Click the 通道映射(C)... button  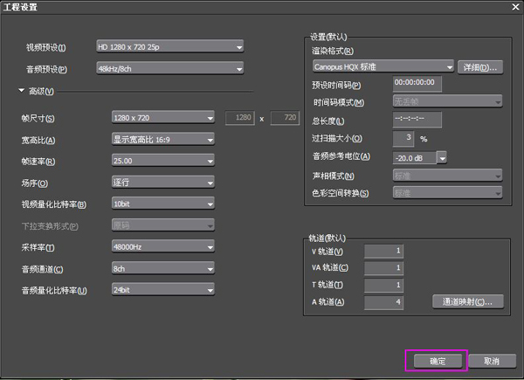tap(467, 301)
